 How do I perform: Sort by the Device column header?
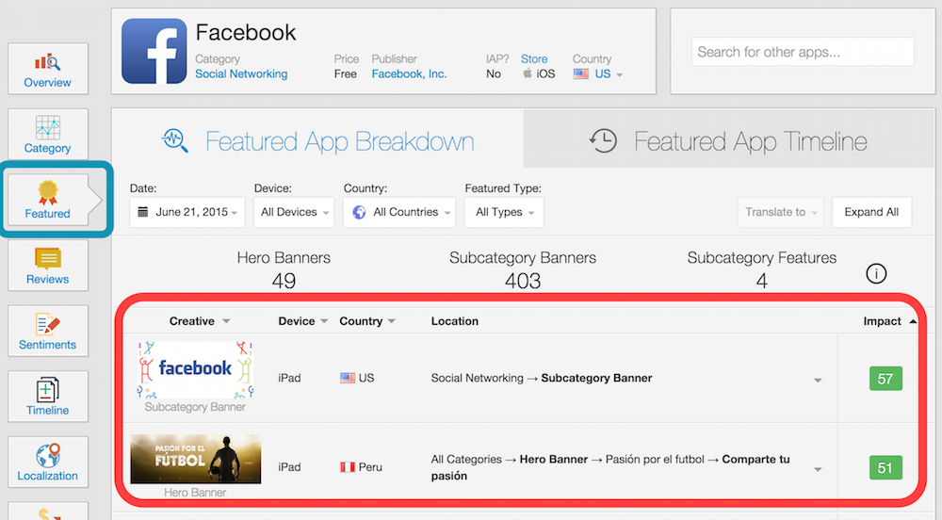pyautogui.click(x=302, y=321)
